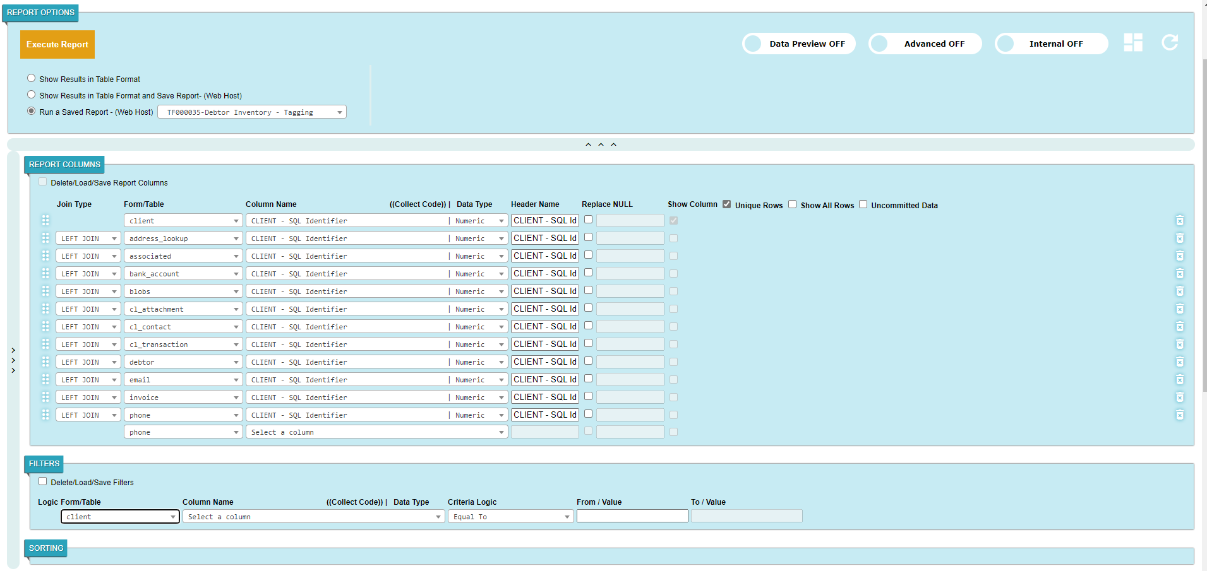Open Select a column dropdown in columns
Viewport: 1207px width, 571px height.
coord(376,432)
